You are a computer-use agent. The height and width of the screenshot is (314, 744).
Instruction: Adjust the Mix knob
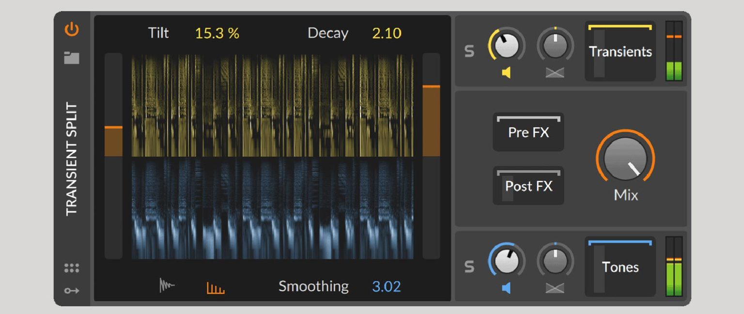pyautogui.click(x=625, y=158)
